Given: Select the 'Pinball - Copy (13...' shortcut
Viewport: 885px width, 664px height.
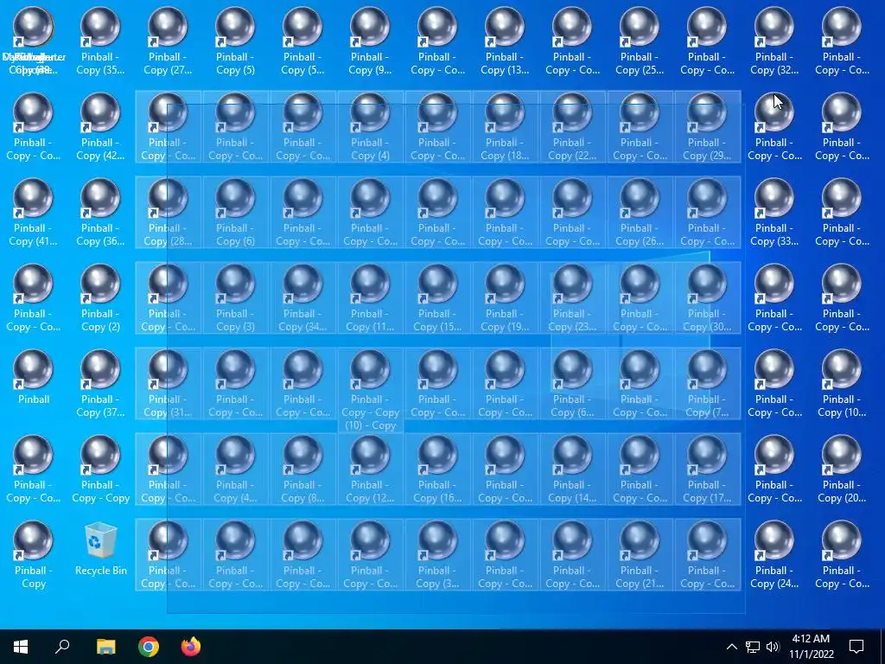Looking at the screenshot, I should click(505, 41).
